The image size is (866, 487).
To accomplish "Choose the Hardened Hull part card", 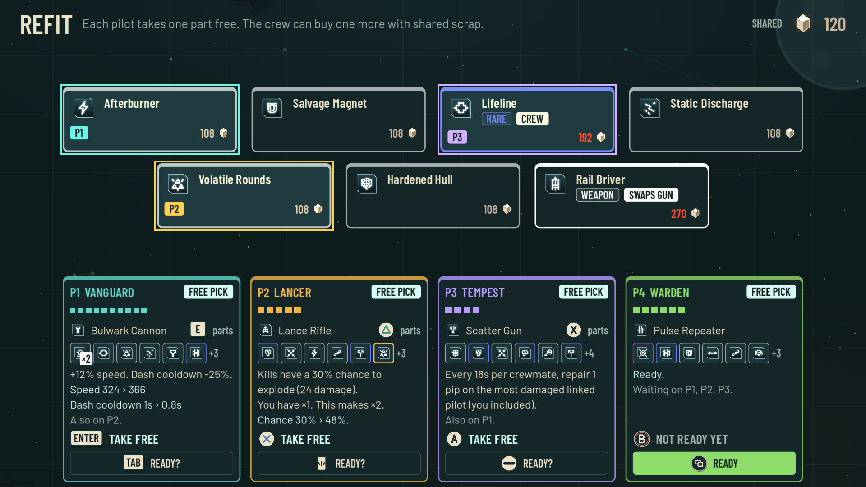I will [x=433, y=196].
